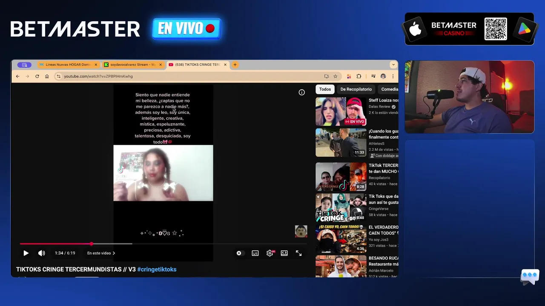545x306 pixels.
Task: Go back with the browser back arrow
Action: [x=17, y=76]
